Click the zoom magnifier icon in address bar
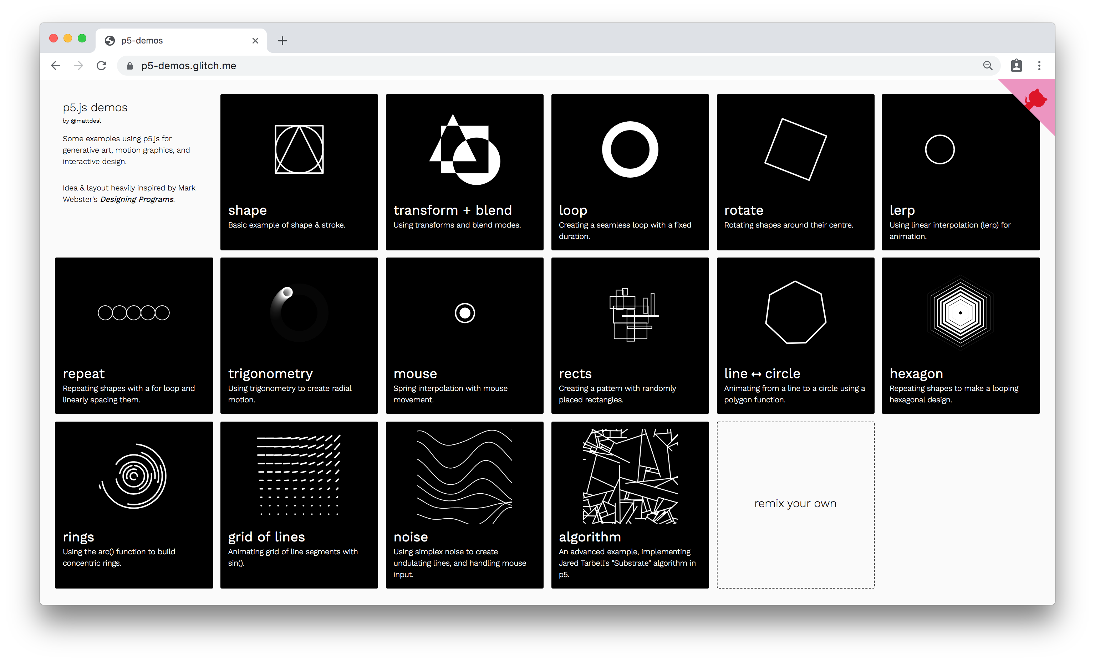The image size is (1095, 662). 987,66
